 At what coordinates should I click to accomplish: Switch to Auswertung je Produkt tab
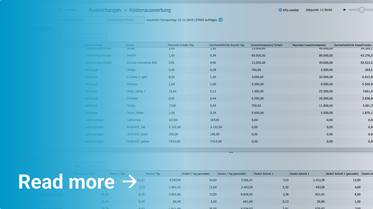pyautogui.click(x=120, y=20)
